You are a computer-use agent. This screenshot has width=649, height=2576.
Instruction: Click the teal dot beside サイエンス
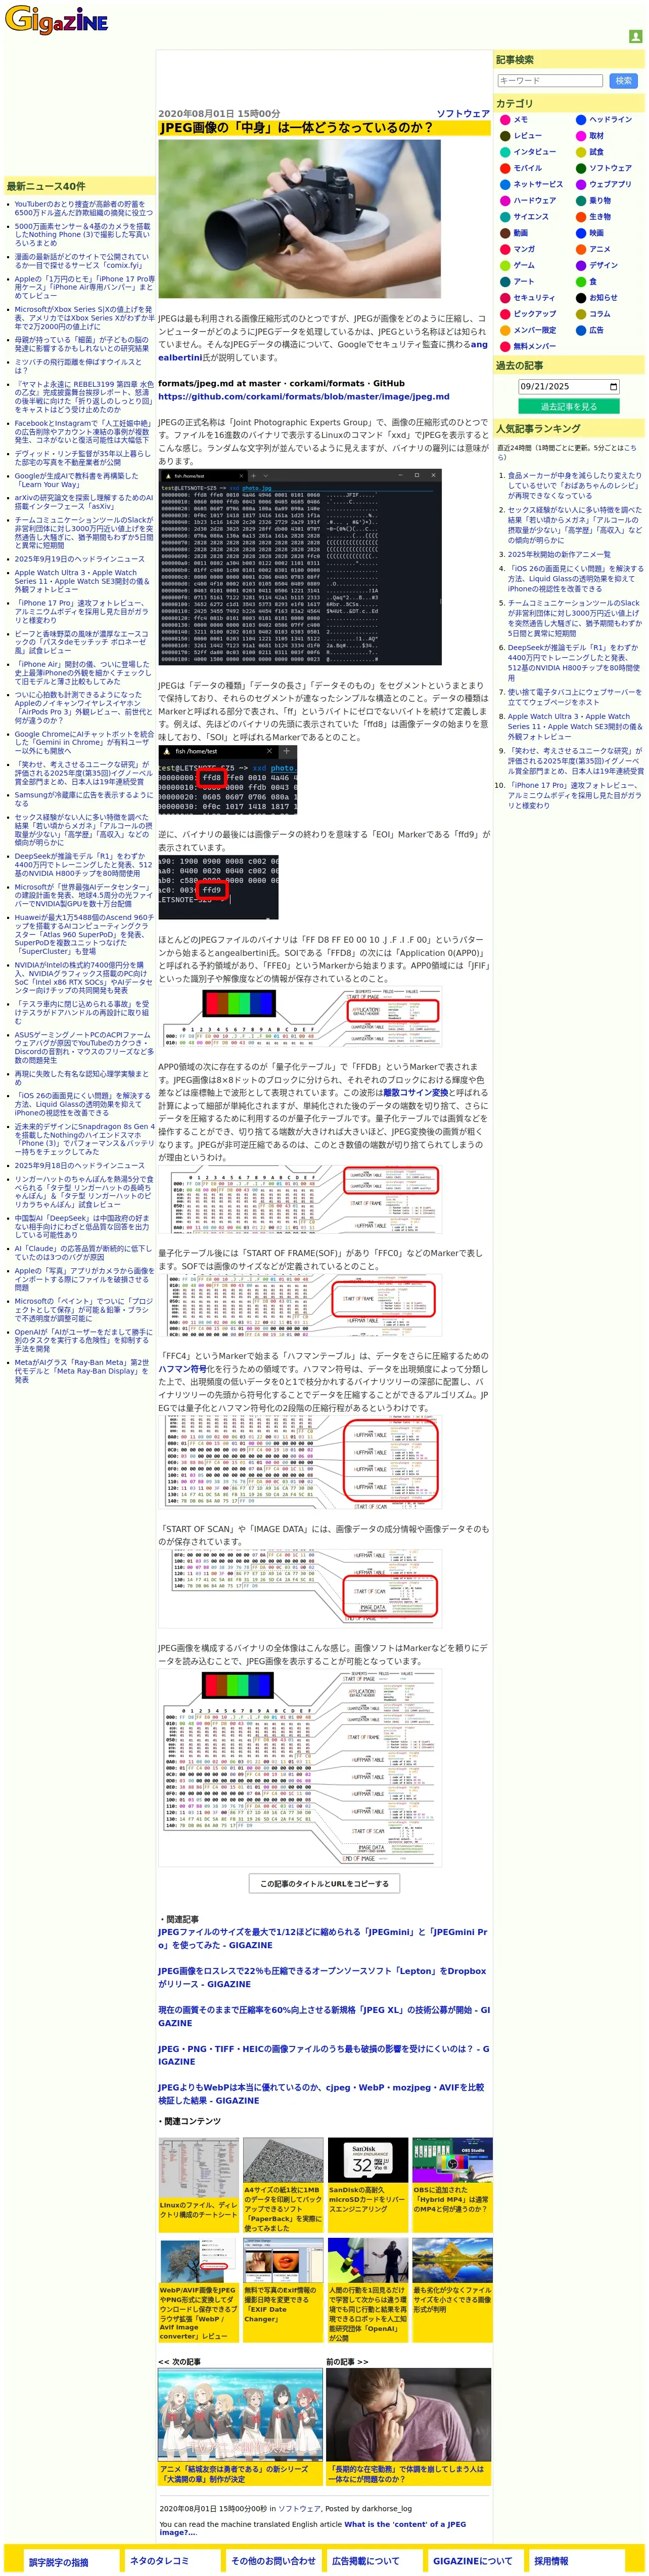pyautogui.click(x=505, y=217)
